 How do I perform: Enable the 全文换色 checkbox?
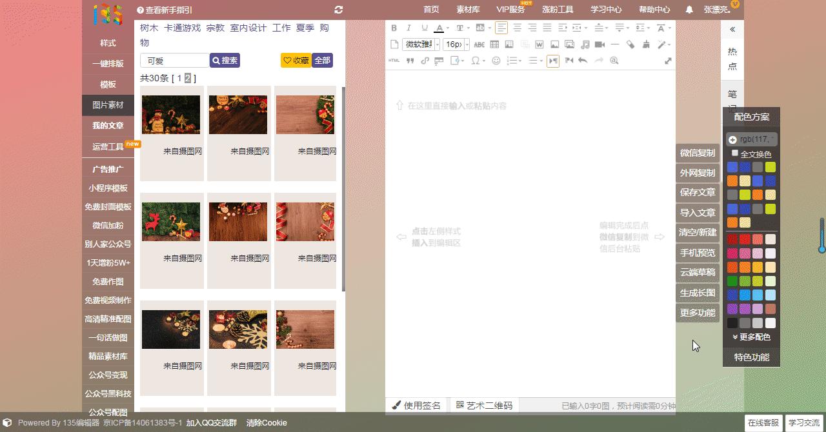tap(734, 153)
